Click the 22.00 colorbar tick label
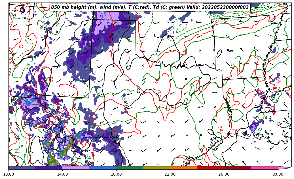This screenshot has width=294, height=179. pyautogui.click(x=170, y=174)
